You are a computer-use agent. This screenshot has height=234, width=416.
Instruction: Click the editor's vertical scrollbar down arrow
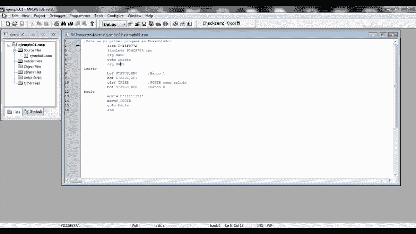[x=395, y=175]
